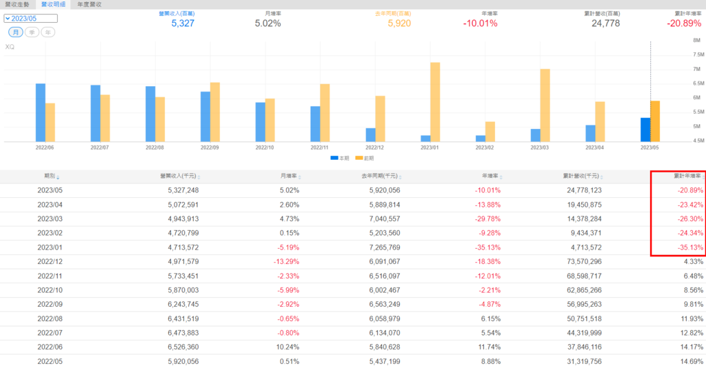Select the 2022/08 period cell
The width and height of the screenshot is (706, 366).
(x=50, y=318)
